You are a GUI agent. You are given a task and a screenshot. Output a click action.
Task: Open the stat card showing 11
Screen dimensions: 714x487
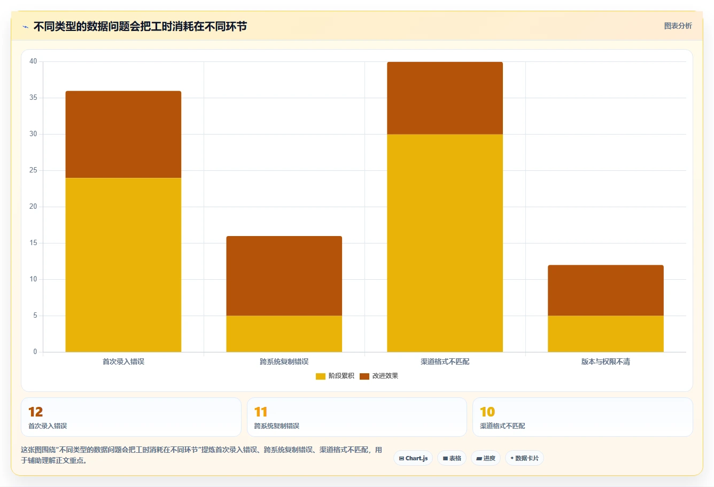[x=357, y=417]
